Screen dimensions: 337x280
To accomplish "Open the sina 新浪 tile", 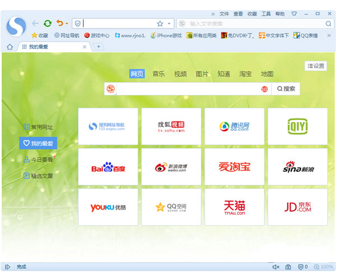I will point(298,167).
